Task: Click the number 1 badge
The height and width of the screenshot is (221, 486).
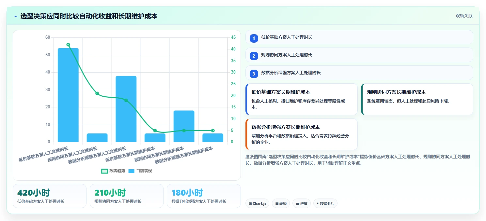Action: pos(254,38)
